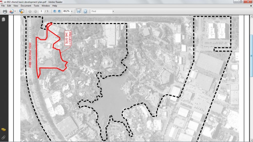Open the Find options dropdown arrow
Screen dimensions: 253x142
[x=113, y=11]
